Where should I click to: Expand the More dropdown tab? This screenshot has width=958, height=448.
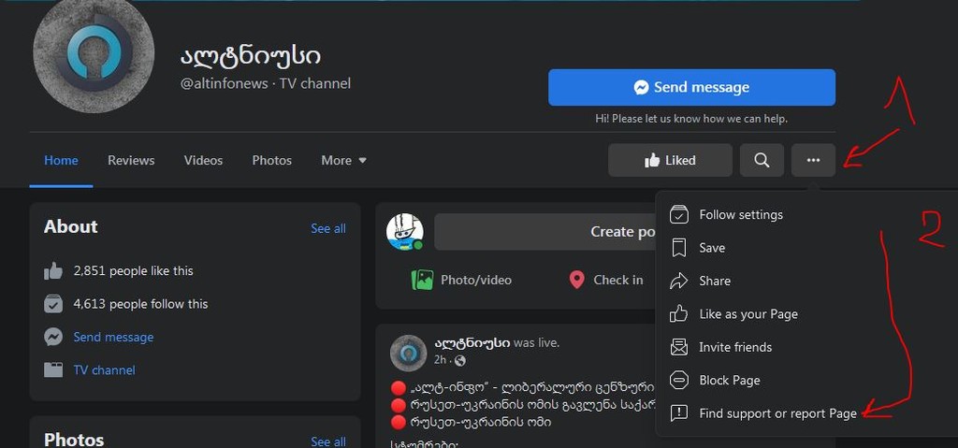(344, 160)
